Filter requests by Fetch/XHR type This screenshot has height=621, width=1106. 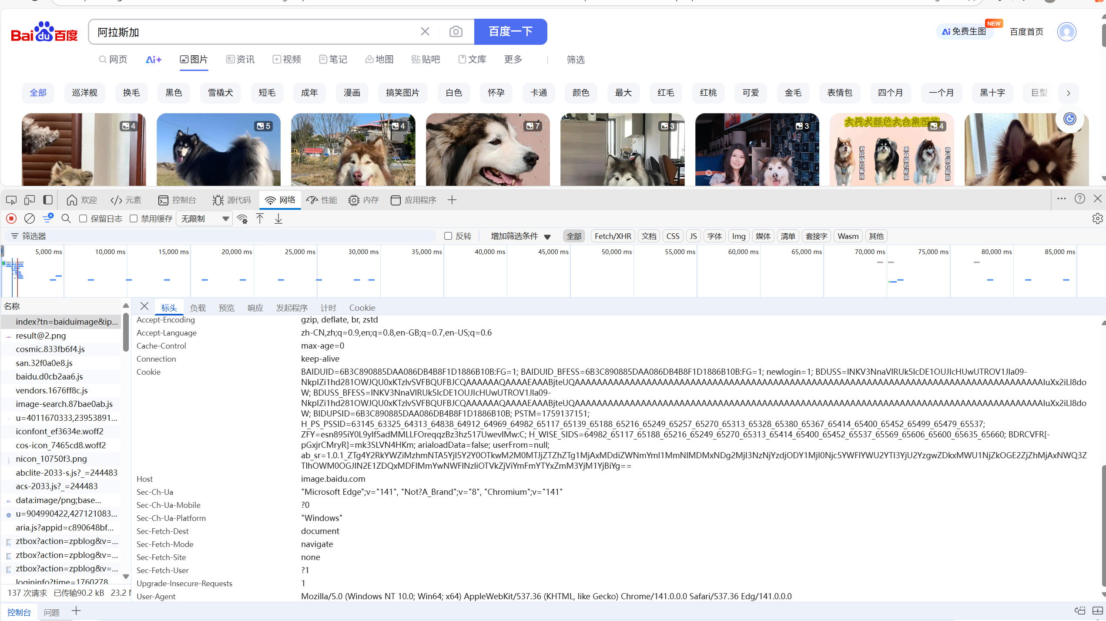click(613, 236)
